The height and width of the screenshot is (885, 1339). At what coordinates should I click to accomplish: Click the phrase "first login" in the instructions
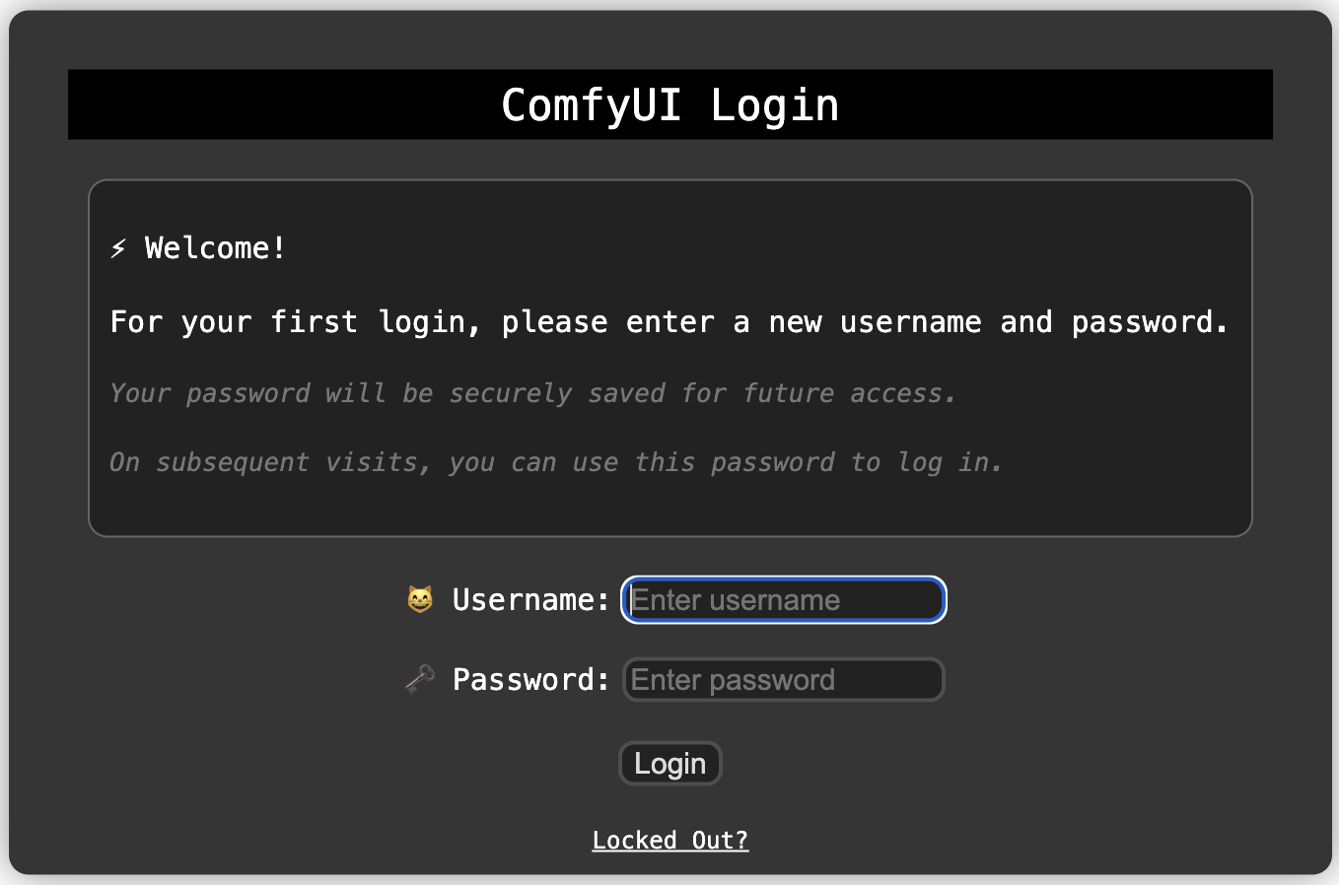(367, 322)
